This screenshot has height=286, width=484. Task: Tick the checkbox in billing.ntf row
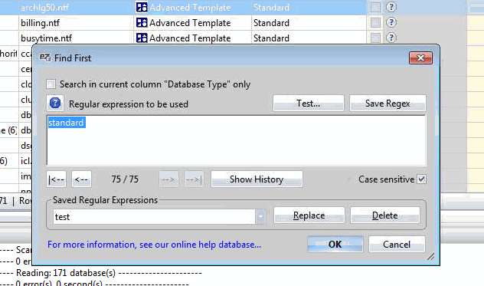pos(375,22)
